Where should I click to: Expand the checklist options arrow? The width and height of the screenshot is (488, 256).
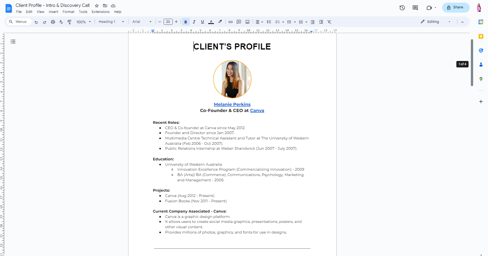[283, 22]
